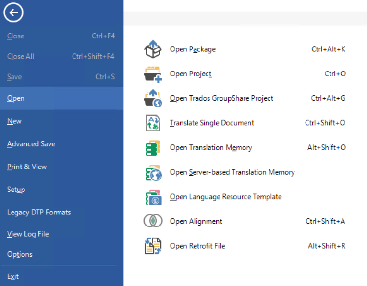Image resolution: width=367 pixels, height=286 pixels.
Task: Open Legacy DTP Formats entry
Action: pos(39,212)
